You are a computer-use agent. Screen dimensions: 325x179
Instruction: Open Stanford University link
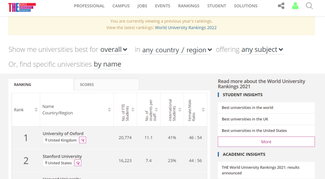point(62,156)
